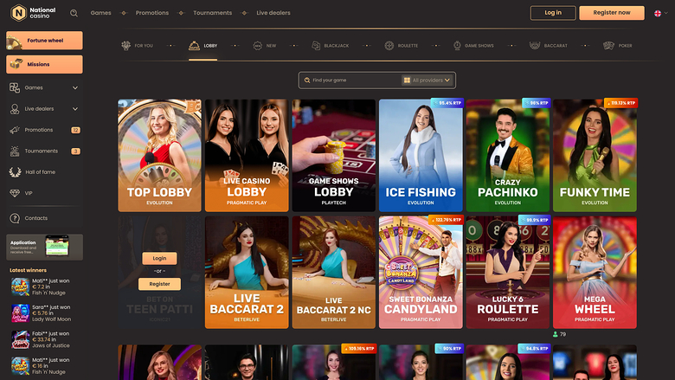Click the Live dealers chip icon in sidebar

tap(15, 109)
